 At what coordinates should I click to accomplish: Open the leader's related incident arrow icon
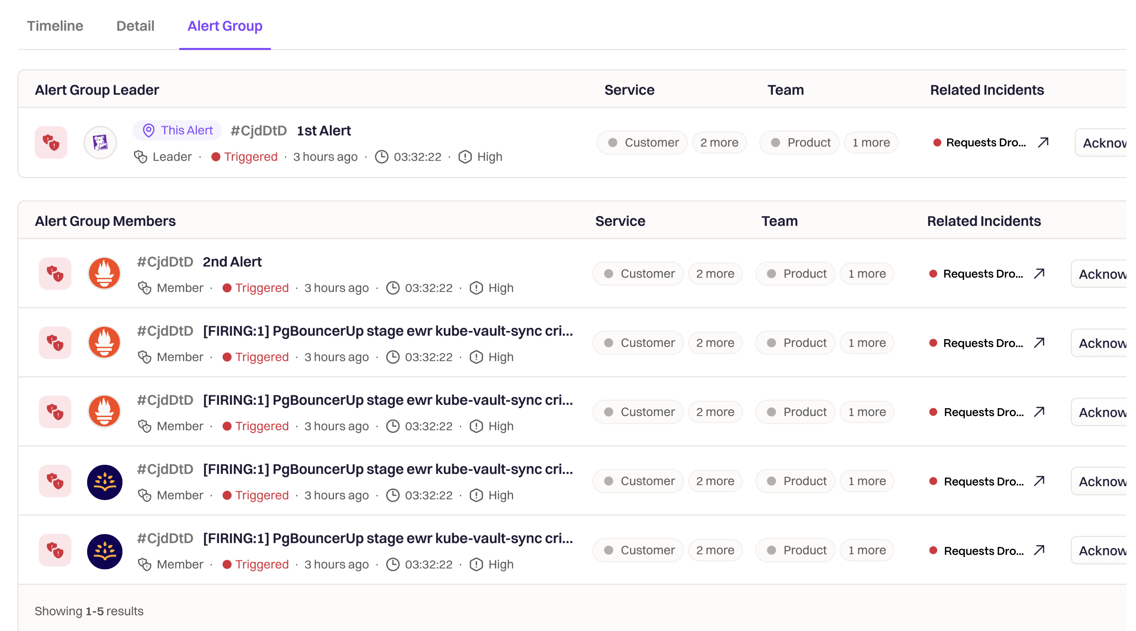[x=1043, y=142]
